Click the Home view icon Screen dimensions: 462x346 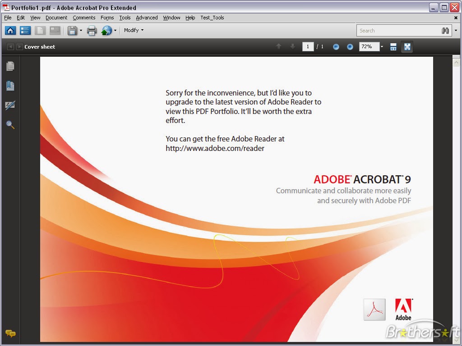coord(10,30)
